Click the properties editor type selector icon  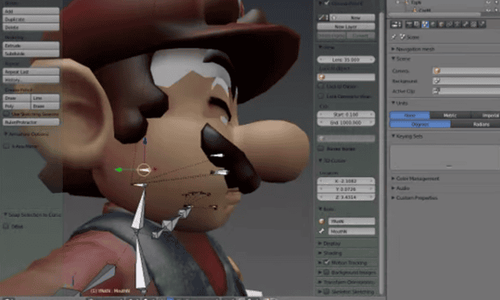pos(396,24)
